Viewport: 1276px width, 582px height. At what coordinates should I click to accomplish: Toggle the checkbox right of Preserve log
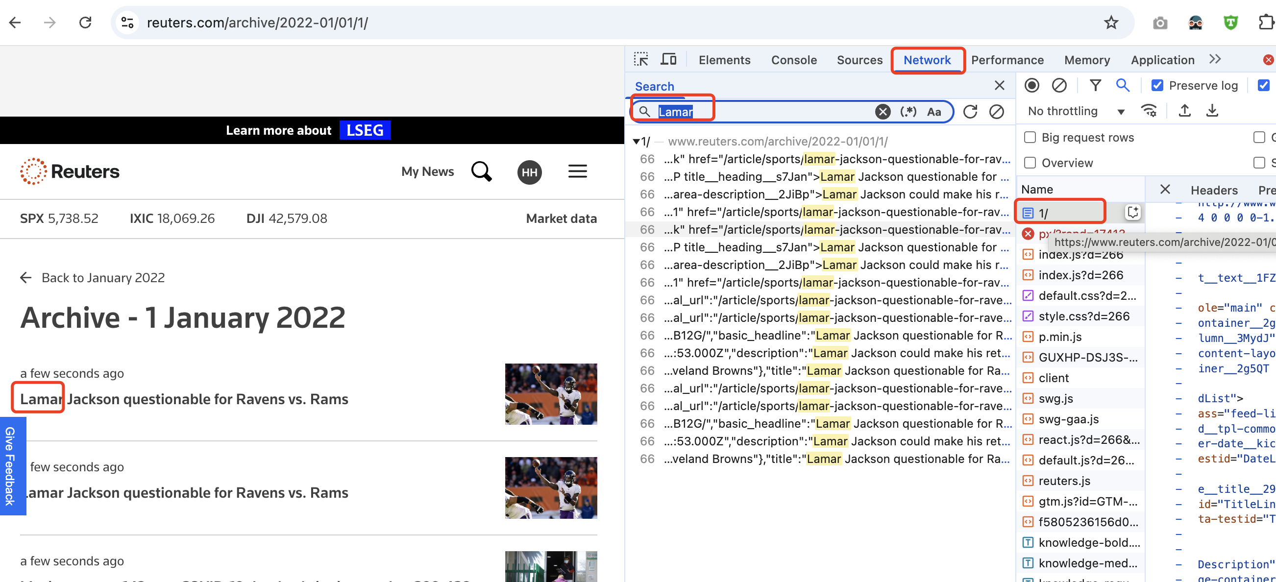[1264, 85]
